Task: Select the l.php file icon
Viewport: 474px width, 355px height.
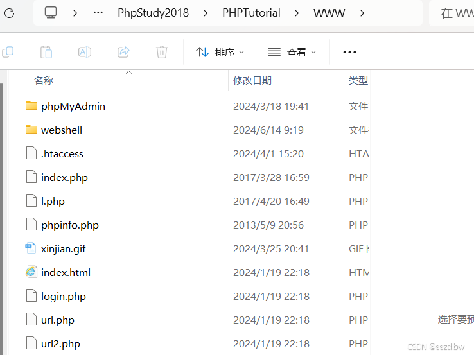Action: [x=31, y=200]
